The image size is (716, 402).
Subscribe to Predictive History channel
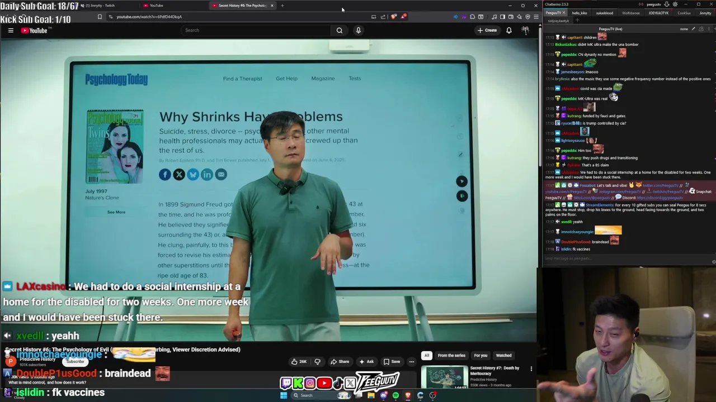75,361
